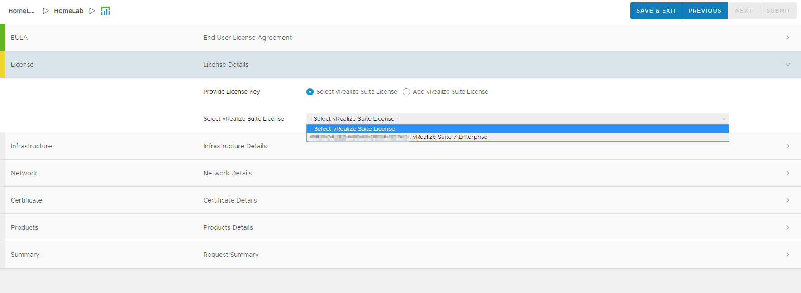Open the vRealize Suite License dropdown
The image size is (801, 293).
[x=517, y=119]
